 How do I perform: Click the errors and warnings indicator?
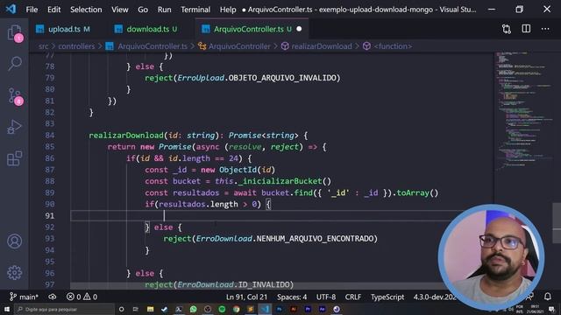82,297
